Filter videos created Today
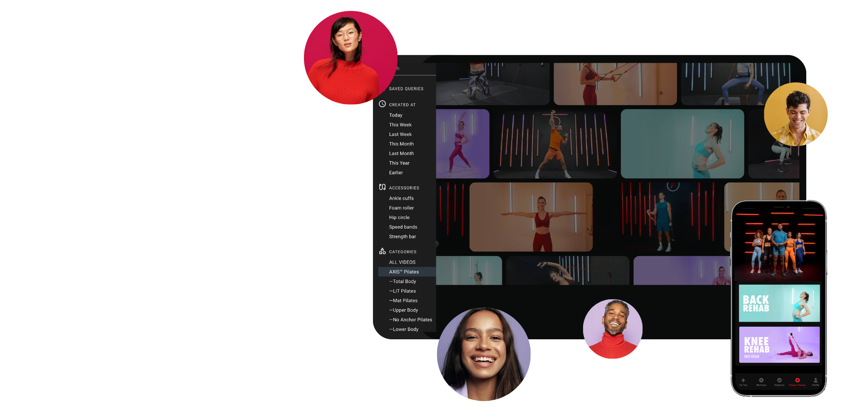The height and width of the screenshot is (412, 842). pos(396,115)
